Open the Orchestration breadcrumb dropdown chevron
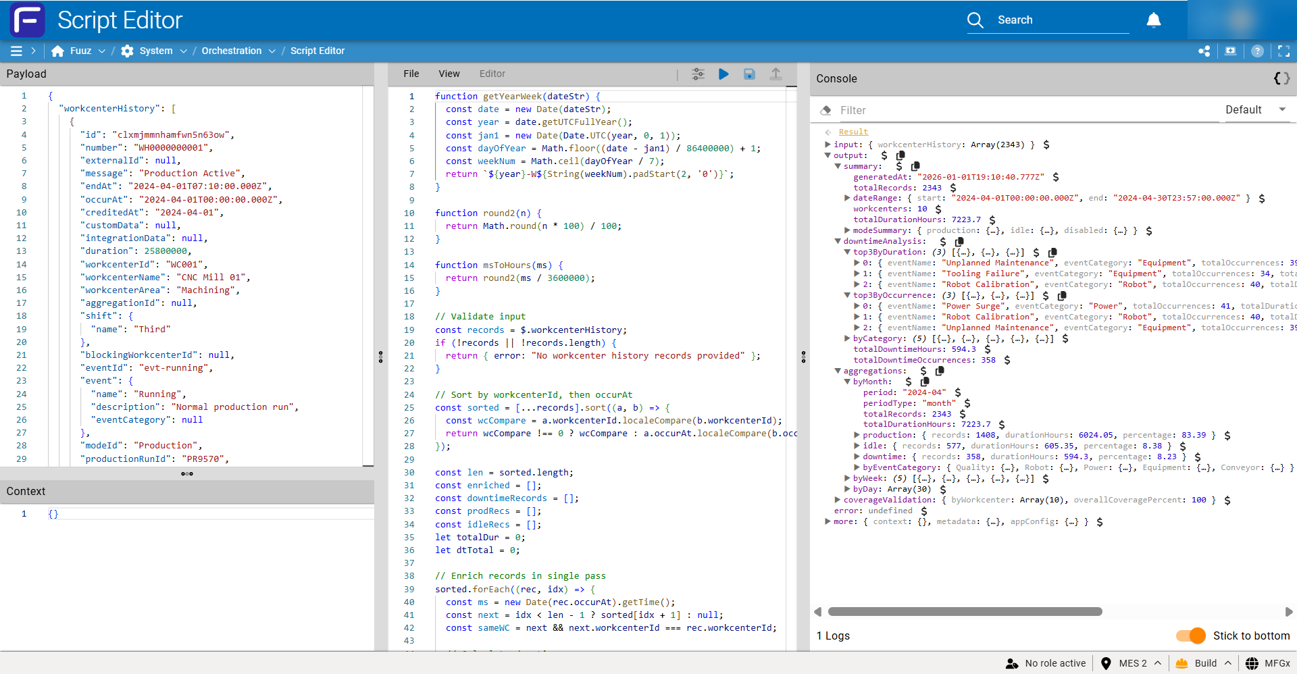1297x674 pixels. pyautogui.click(x=272, y=51)
